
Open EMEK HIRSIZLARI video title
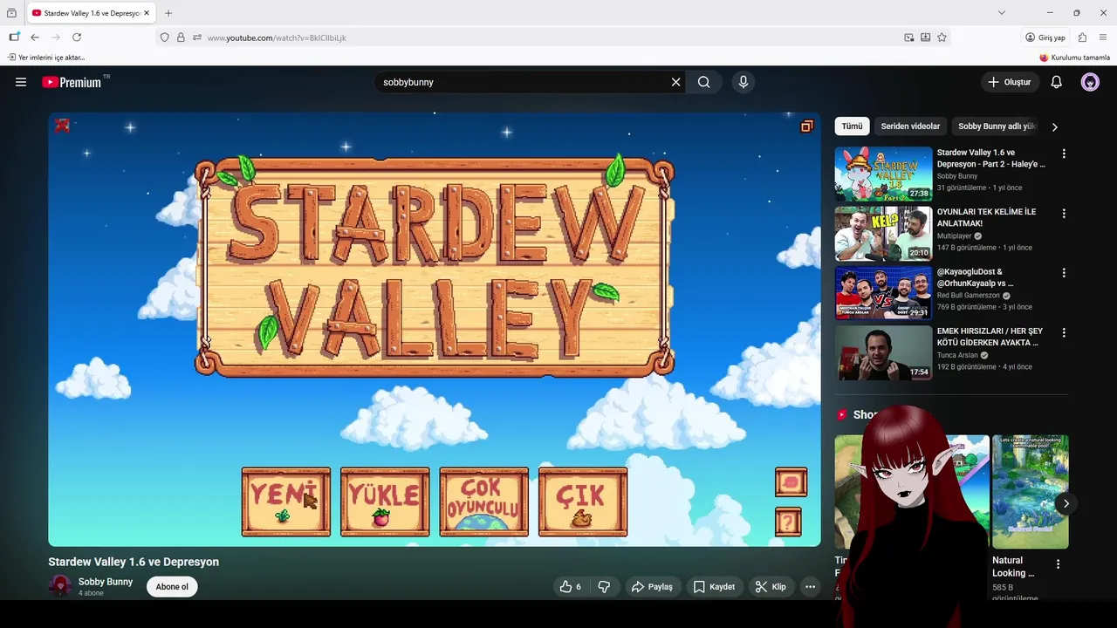(990, 337)
